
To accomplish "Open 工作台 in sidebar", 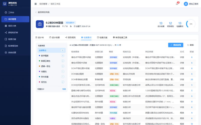I will pos(15,12).
